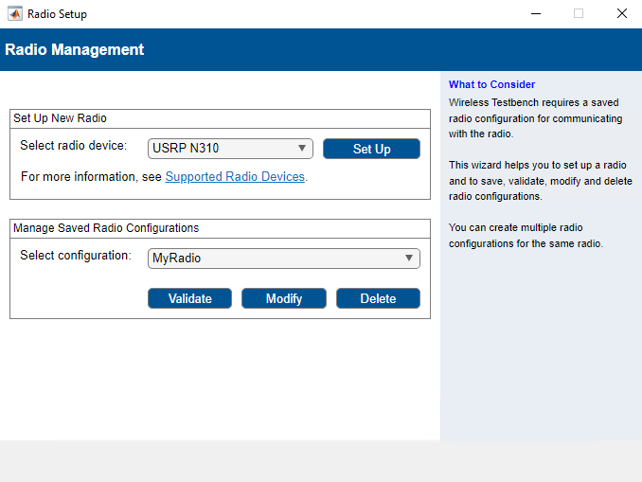The height and width of the screenshot is (482, 642).
Task: Select the Set Up New Radio panel title
Action: click(x=60, y=118)
